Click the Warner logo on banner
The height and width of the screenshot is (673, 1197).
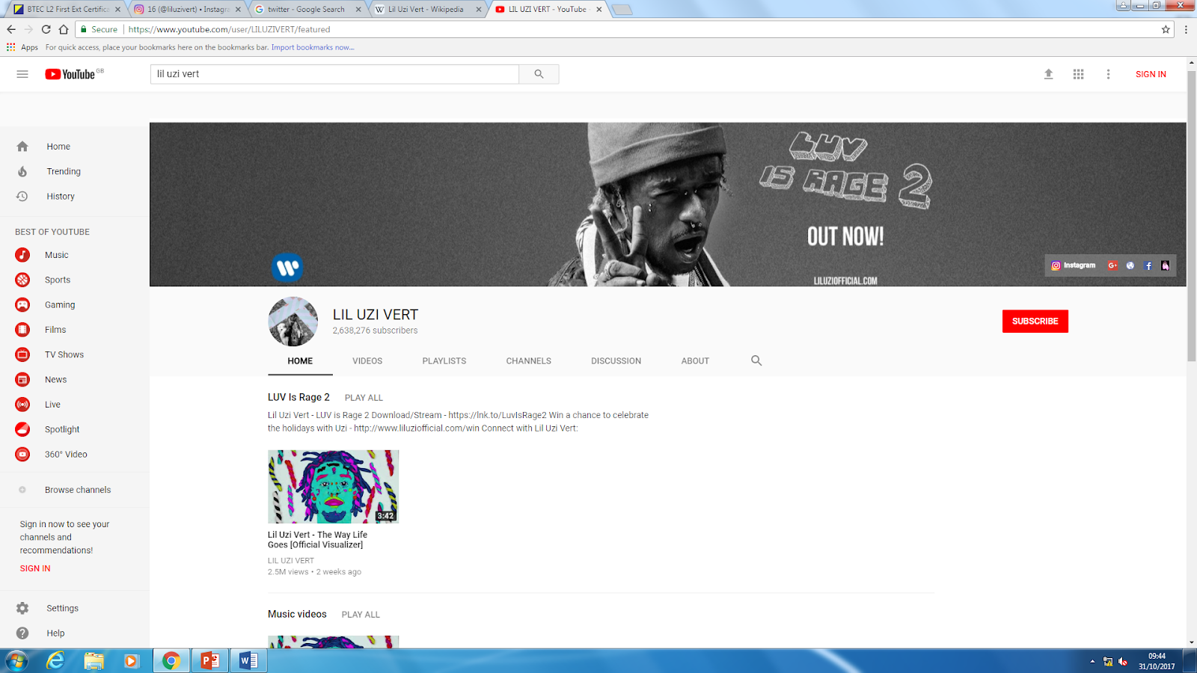coord(287,267)
